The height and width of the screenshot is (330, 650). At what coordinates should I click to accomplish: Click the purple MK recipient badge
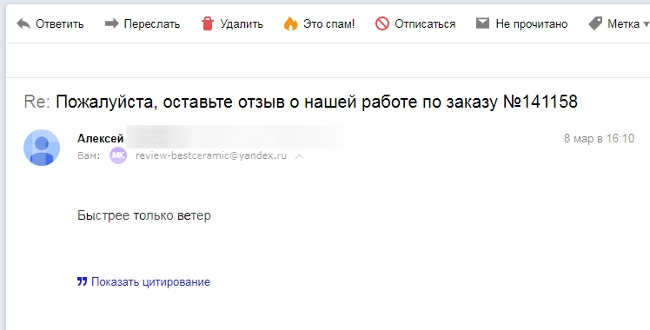point(117,155)
